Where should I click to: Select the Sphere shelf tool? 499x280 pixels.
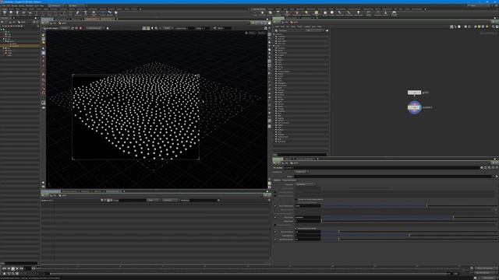tap(11, 13)
